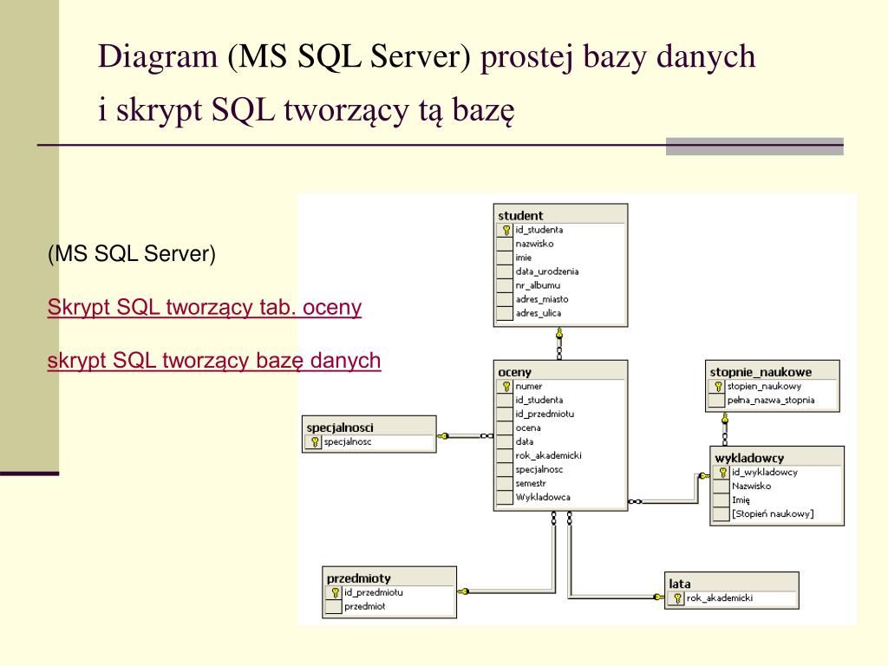
Task: Select lata table title bar
Action: coord(731,584)
